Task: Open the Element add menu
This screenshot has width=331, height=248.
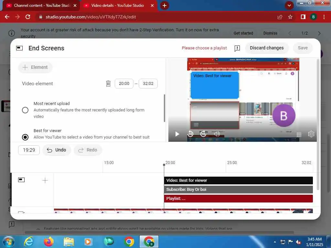Action: tap(35, 67)
